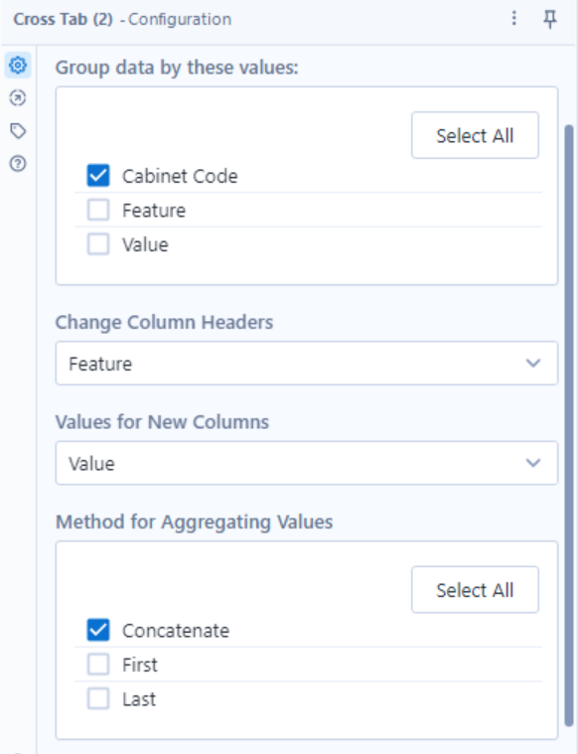
Task: Expand the Values for New Columns dropdown
Action: pyautogui.click(x=307, y=463)
